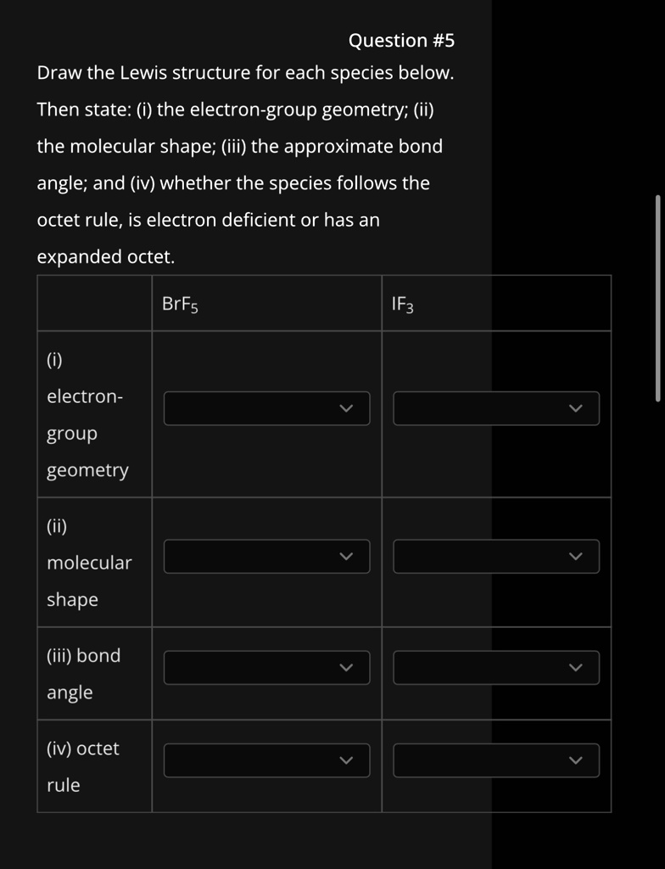Click the chevron icon on BrF5 octet rule selector
665x869 pixels.
coord(346,760)
